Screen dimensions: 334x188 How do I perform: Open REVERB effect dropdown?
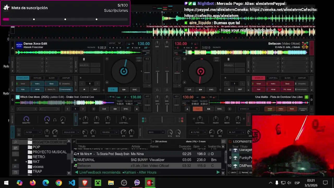tap(109, 132)
